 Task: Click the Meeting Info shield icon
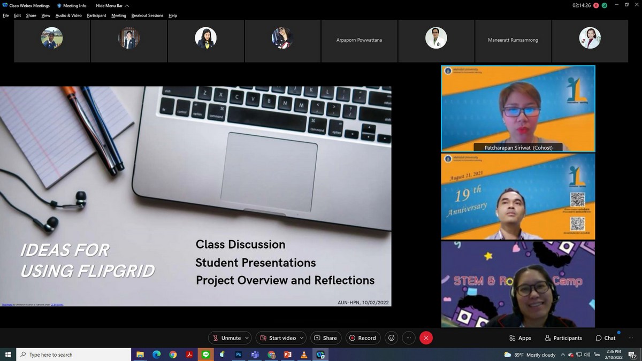pyautogui.click(x=59, y=6)
